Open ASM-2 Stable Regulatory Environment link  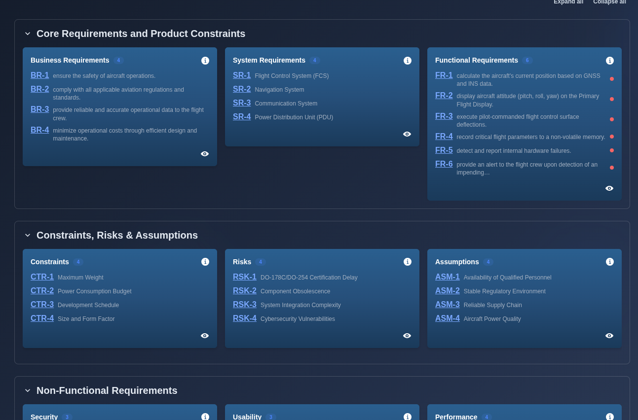click(448, 291)
